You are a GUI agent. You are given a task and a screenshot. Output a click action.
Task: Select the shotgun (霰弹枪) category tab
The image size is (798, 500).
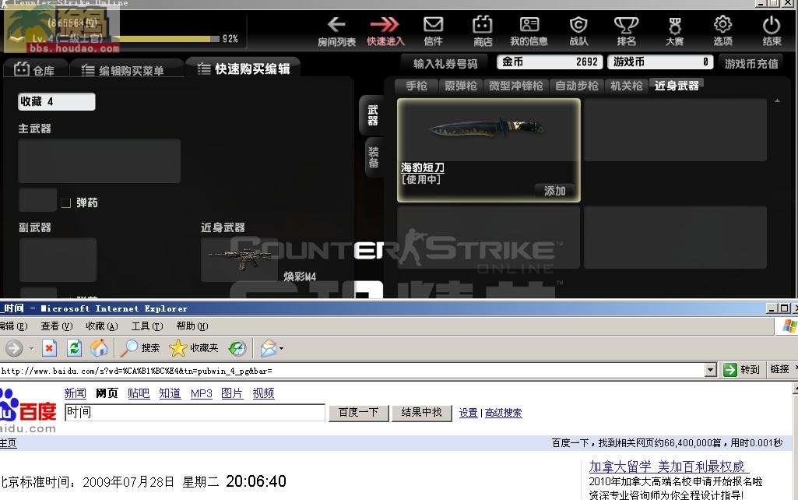tap(461, 86)
